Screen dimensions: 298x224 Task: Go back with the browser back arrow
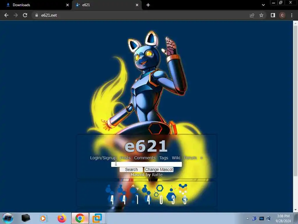pyautogui.click(x=6, y=15)
